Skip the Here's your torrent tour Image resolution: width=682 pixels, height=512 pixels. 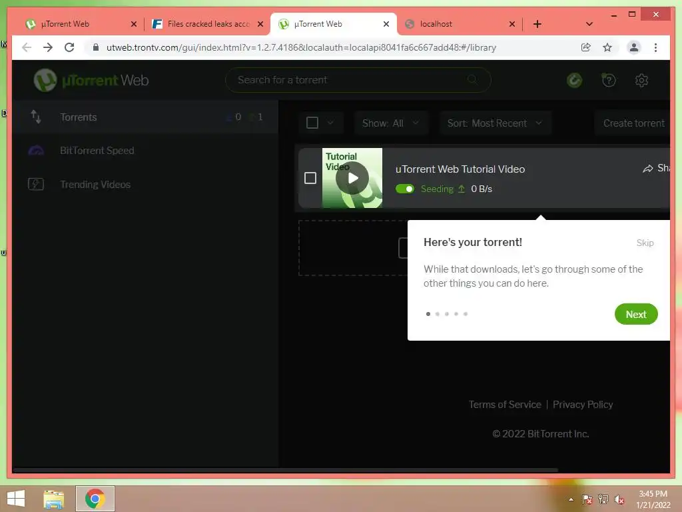(x=645, y=243)
